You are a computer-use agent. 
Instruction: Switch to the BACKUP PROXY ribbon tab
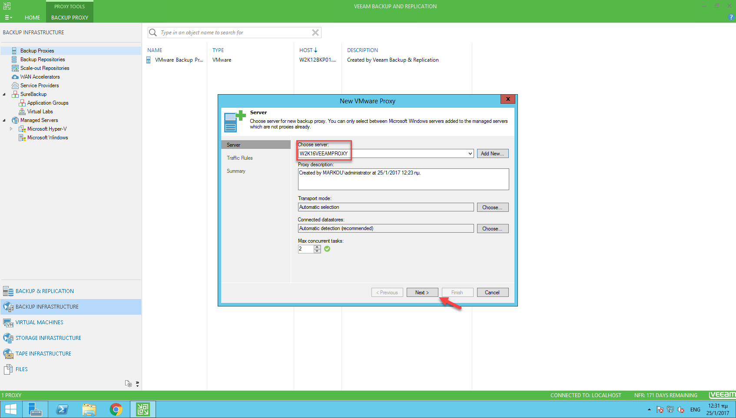70,18
